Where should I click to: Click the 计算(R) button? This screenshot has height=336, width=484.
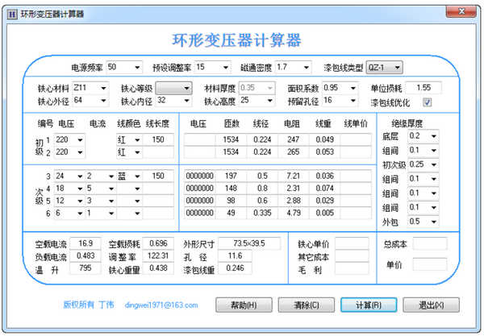coord(369,305)
